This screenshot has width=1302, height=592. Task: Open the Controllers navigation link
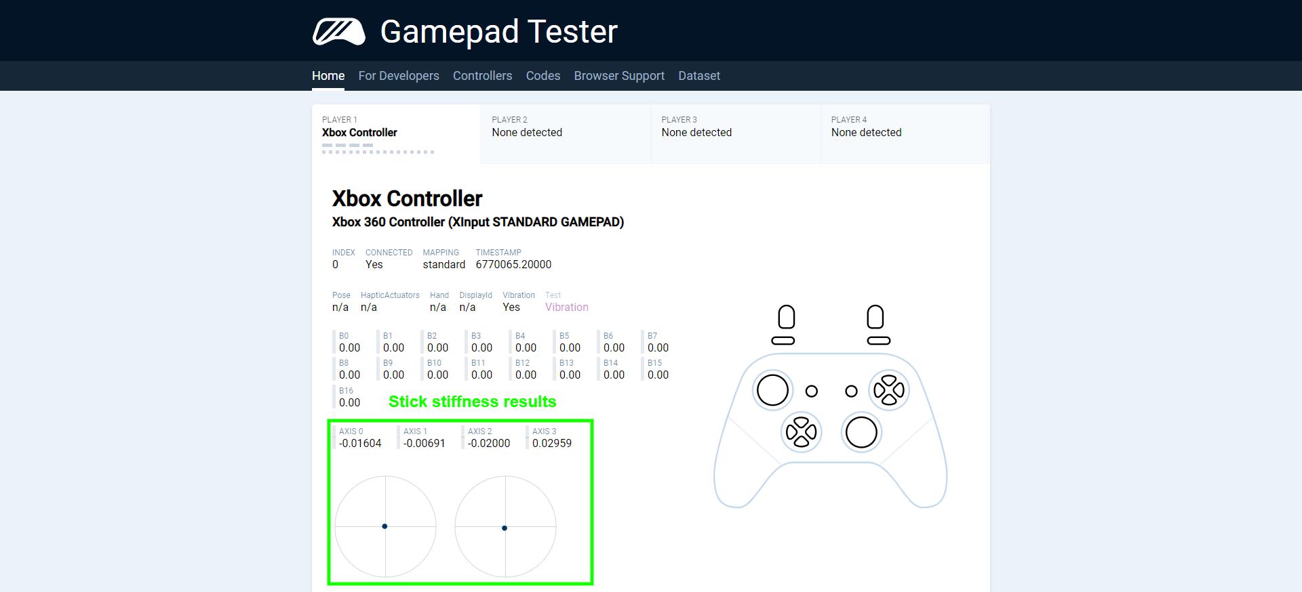482,76
